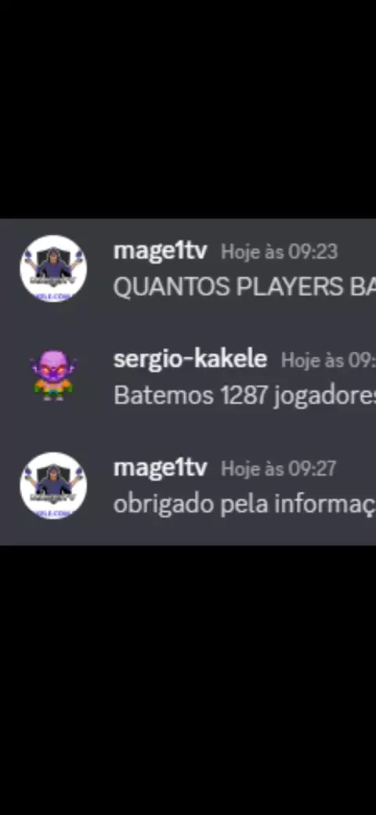Click the sergio-kakele username
The width and height of the screenshot is (376, 815).
tap(190, 360)
